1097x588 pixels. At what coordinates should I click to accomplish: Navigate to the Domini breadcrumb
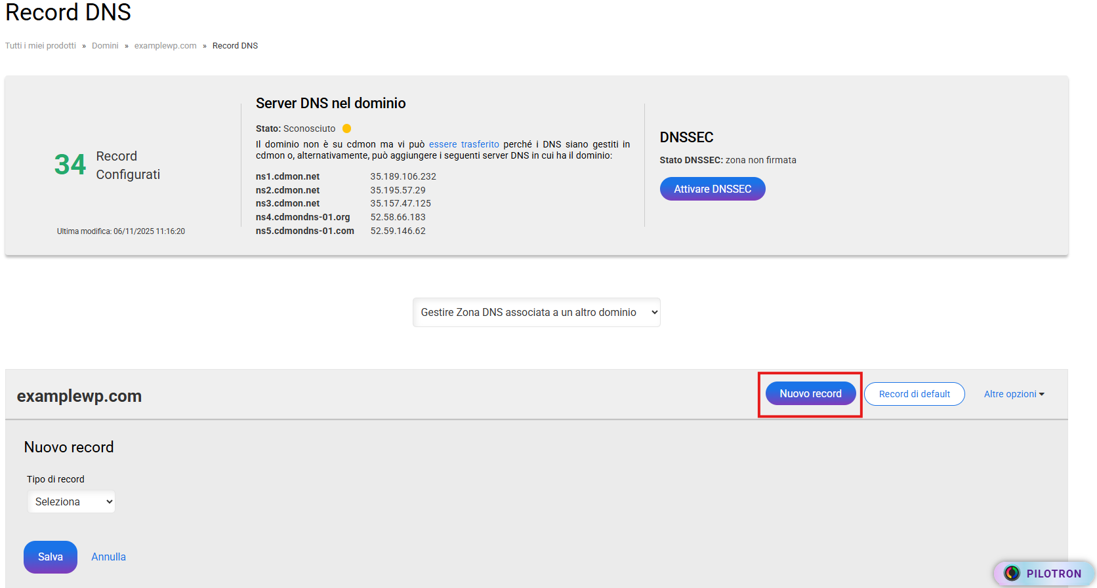(x=105, y=46)
